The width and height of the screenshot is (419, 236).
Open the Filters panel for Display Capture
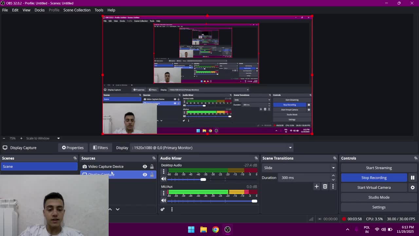(100, 147)
